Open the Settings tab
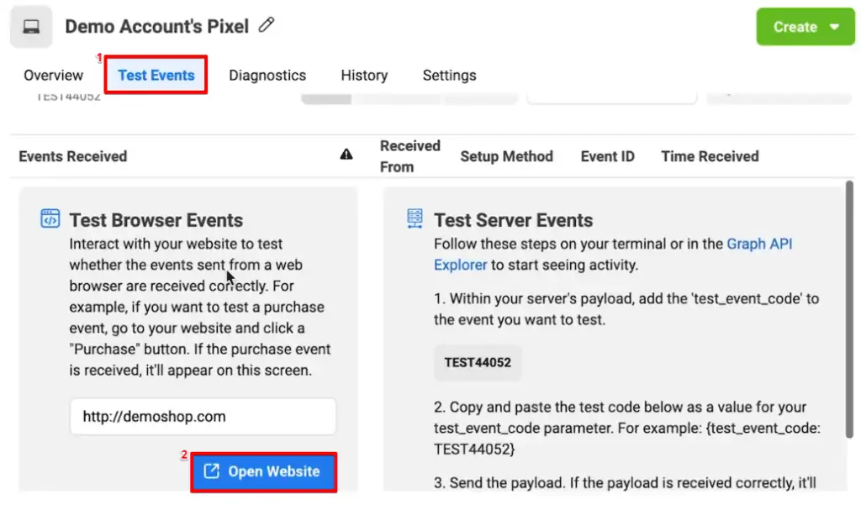The width and height of the screenshot is (861, 505). [x=449, y=75]
